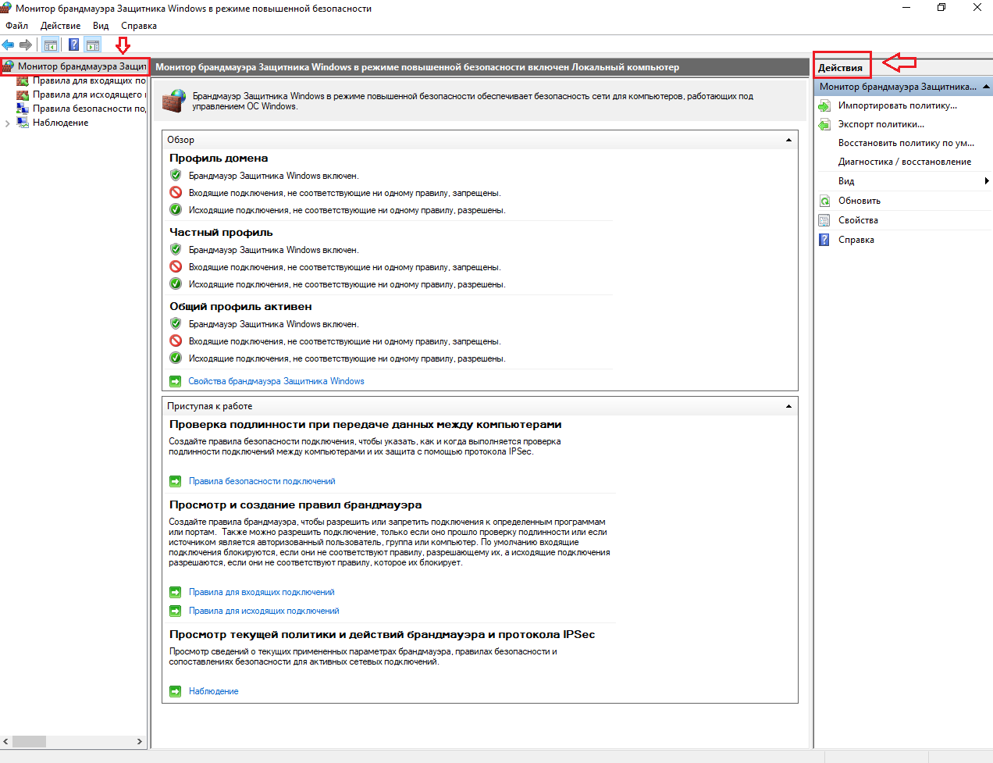Image resolution: width=993 pixels, height=763 pixels.
Task: Click green arrow icon beside Правила для входящих подключений
Action: click(175, 593)
